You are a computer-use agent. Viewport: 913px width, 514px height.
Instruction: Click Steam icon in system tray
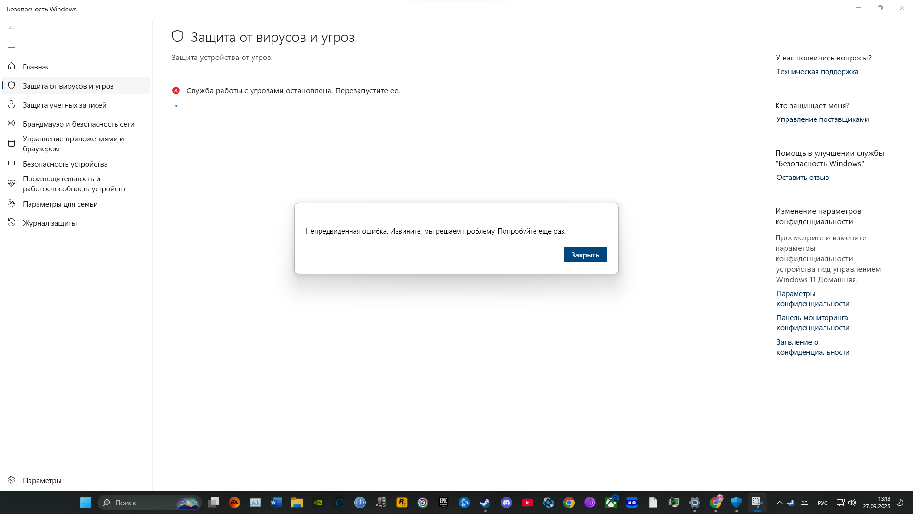791,503
